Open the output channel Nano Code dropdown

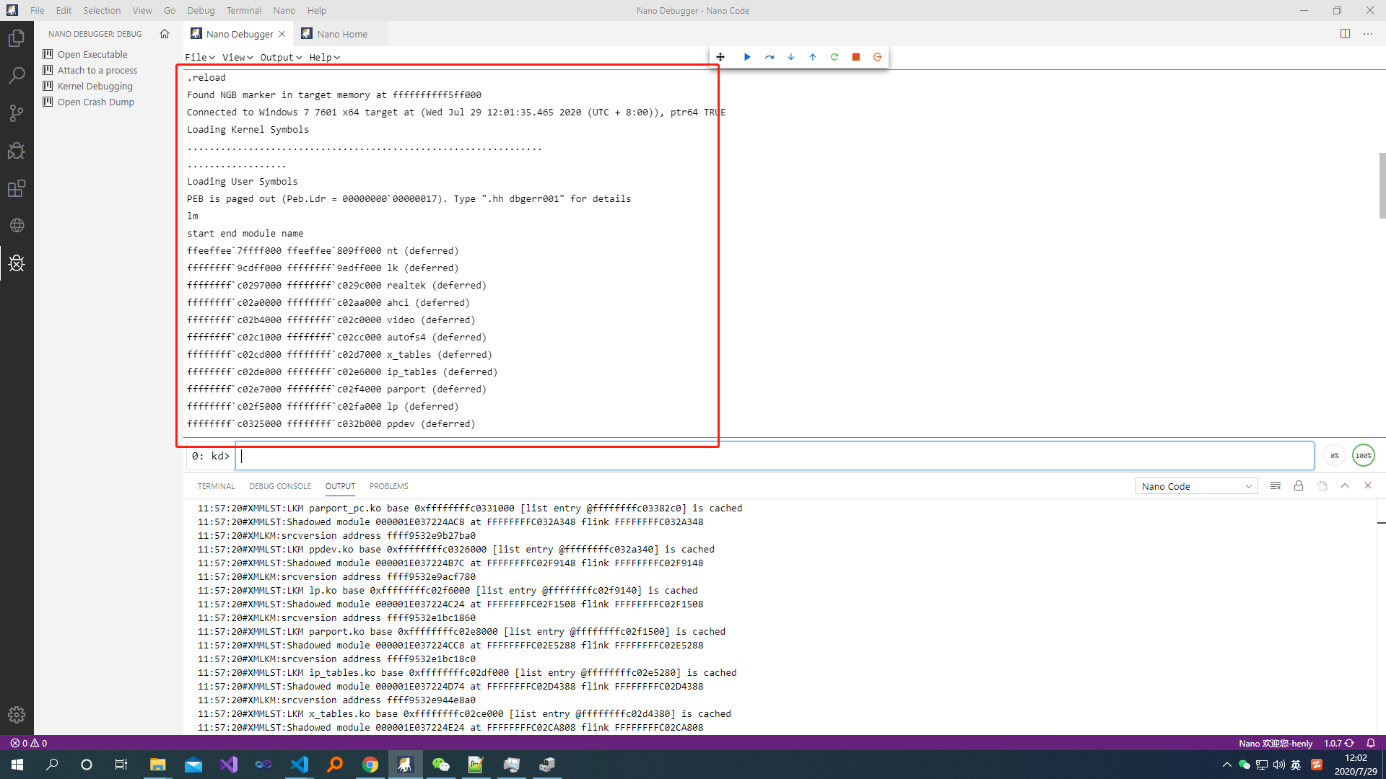(x=1196, y=486)
